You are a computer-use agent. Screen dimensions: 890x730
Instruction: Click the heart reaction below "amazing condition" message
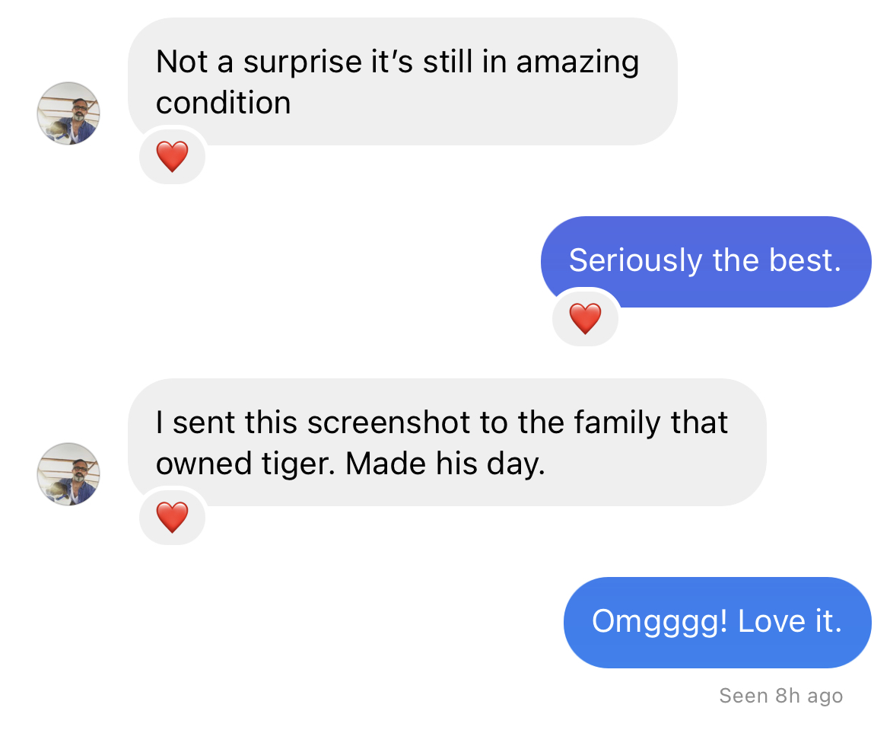click(x=172, y=157)
